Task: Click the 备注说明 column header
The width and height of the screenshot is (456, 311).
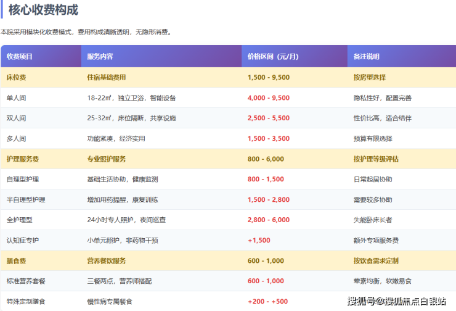Action: click(366, 57)
